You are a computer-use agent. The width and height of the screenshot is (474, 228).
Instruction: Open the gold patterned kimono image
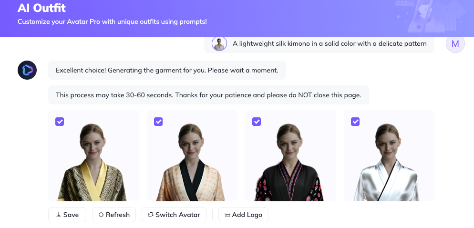[x=93, y=162]
